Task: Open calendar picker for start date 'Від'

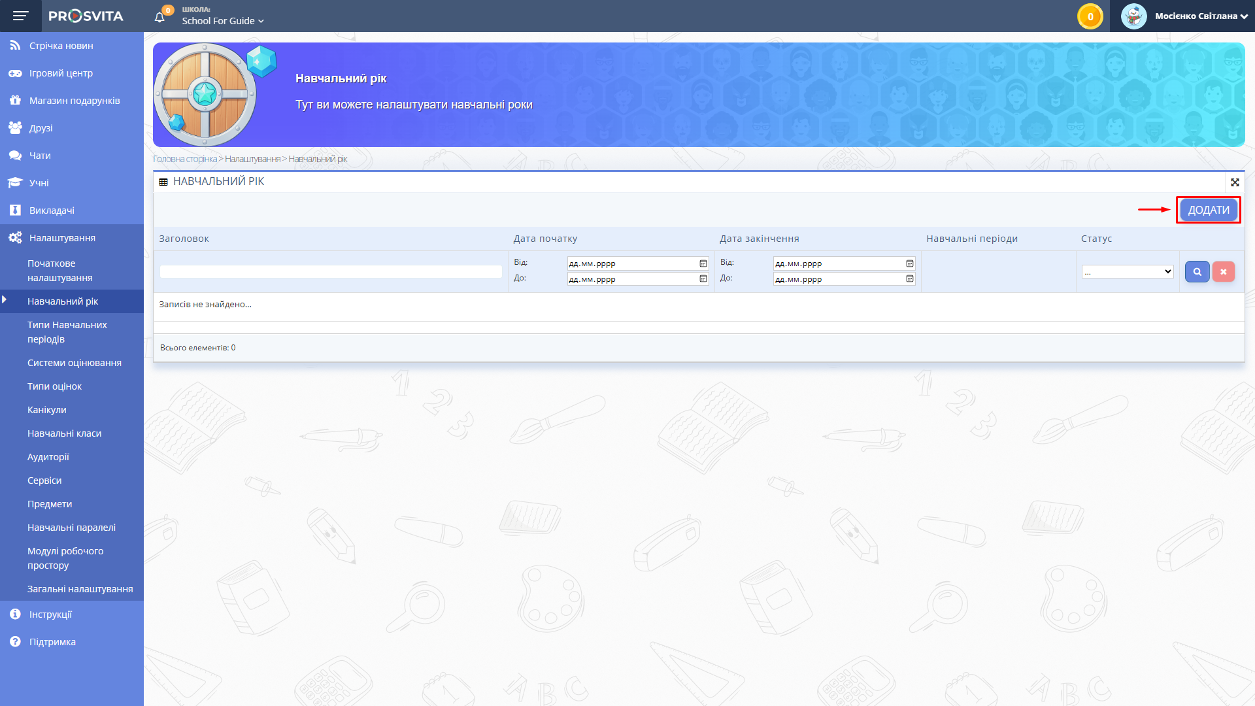Action: pos(703,263)
